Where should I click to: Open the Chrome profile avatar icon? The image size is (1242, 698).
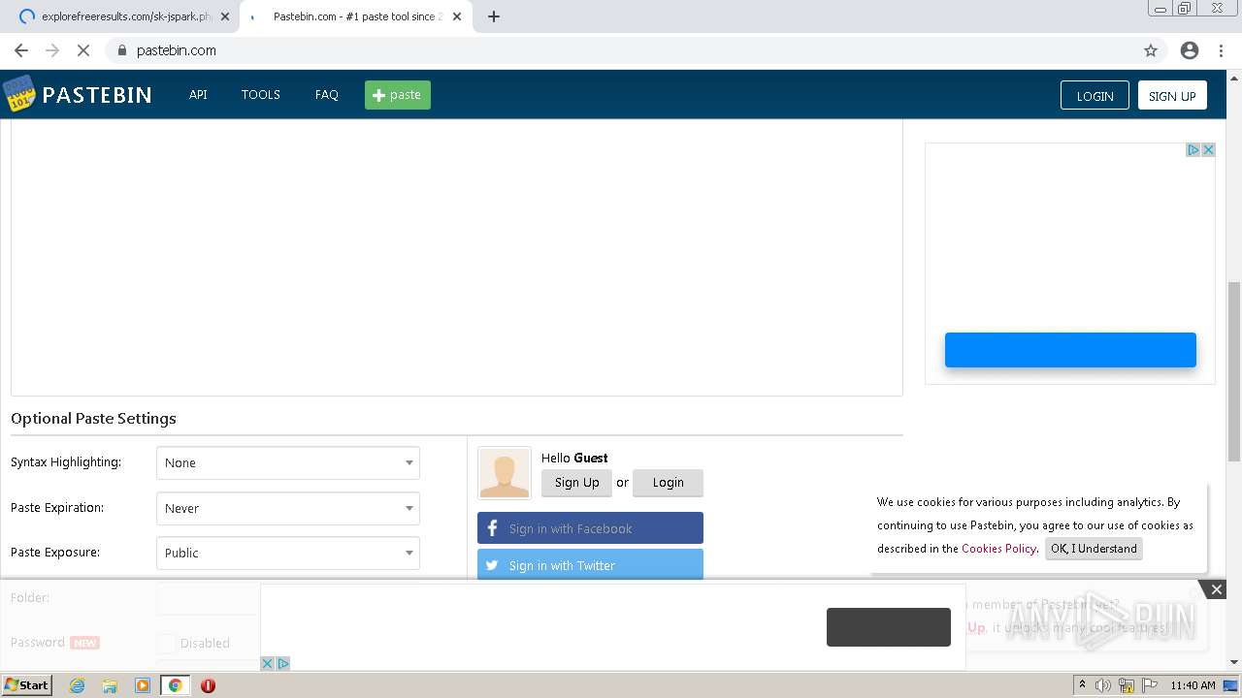[x=1190, y=50]
